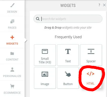Screen dimensions: 107x97
Task: Click the ECOMMERCE sidebar label
Action: point(12,93)
